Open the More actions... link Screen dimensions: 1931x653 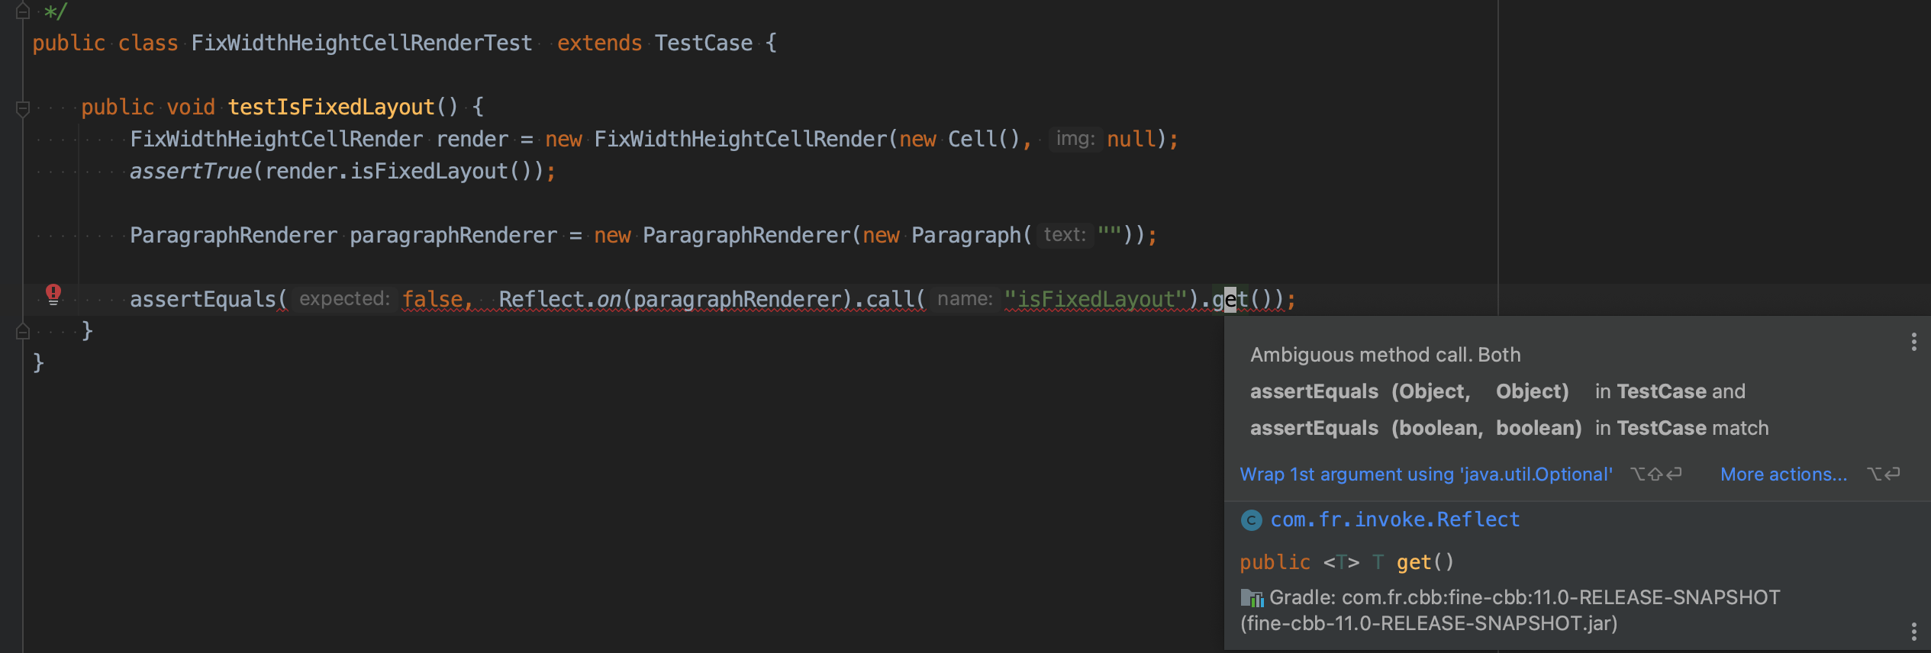1783,474
